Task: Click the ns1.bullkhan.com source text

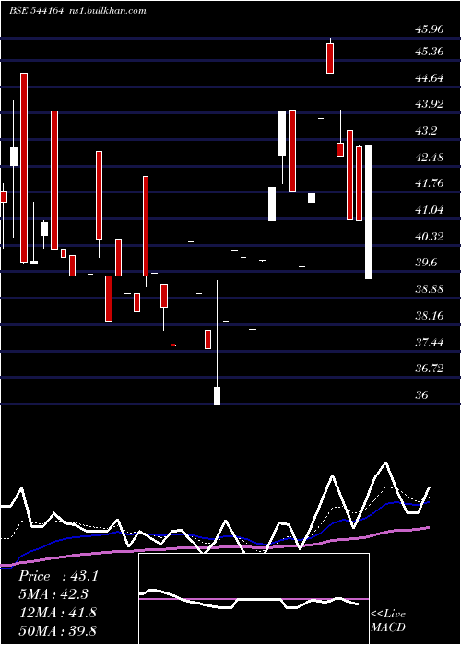Action: tap(109, 11)
